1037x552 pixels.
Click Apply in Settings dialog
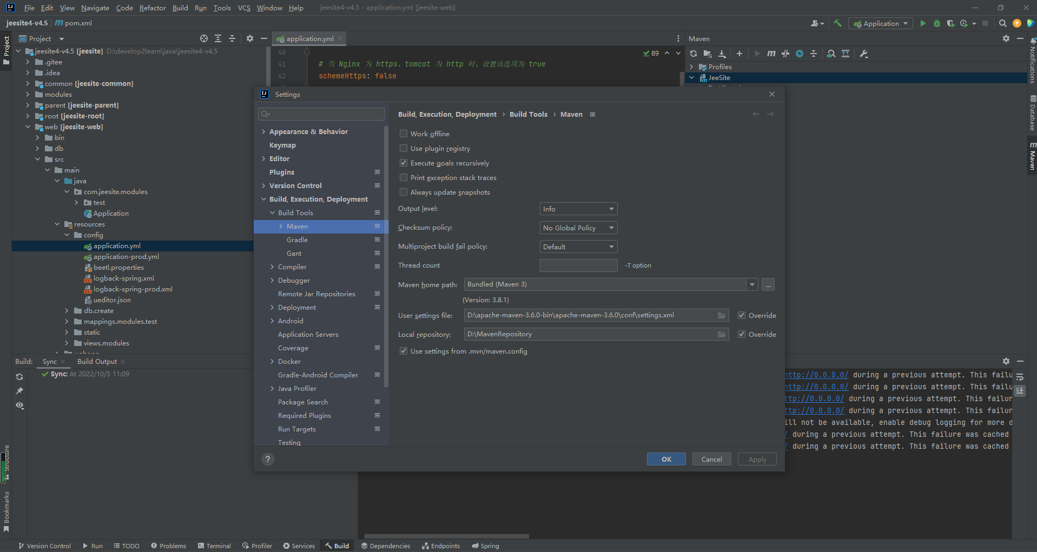click(x=757, y=459)
